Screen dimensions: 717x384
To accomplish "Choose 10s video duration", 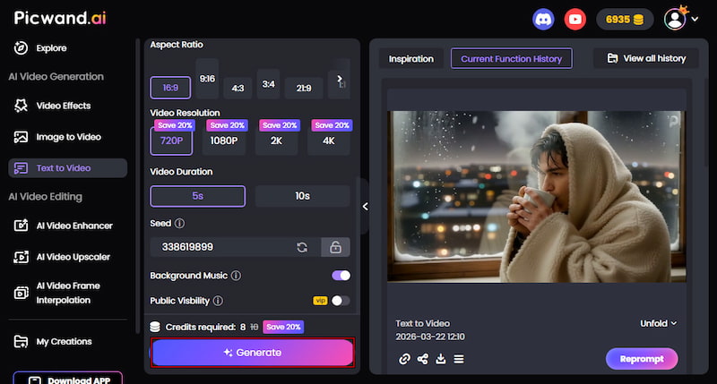I will pyautogui.click(x=302, y=196).
